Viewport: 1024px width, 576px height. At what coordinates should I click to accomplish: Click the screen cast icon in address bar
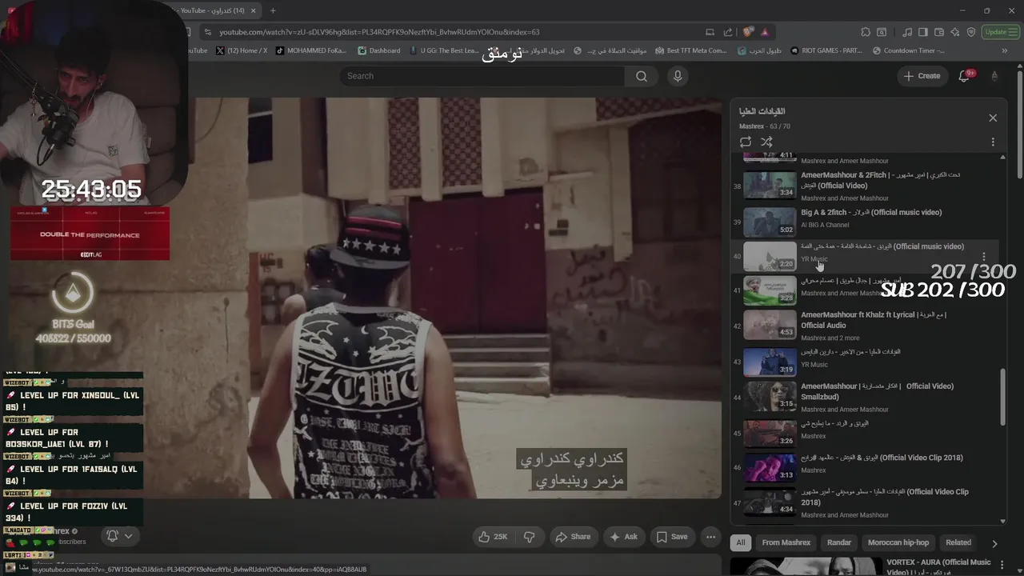710,32
